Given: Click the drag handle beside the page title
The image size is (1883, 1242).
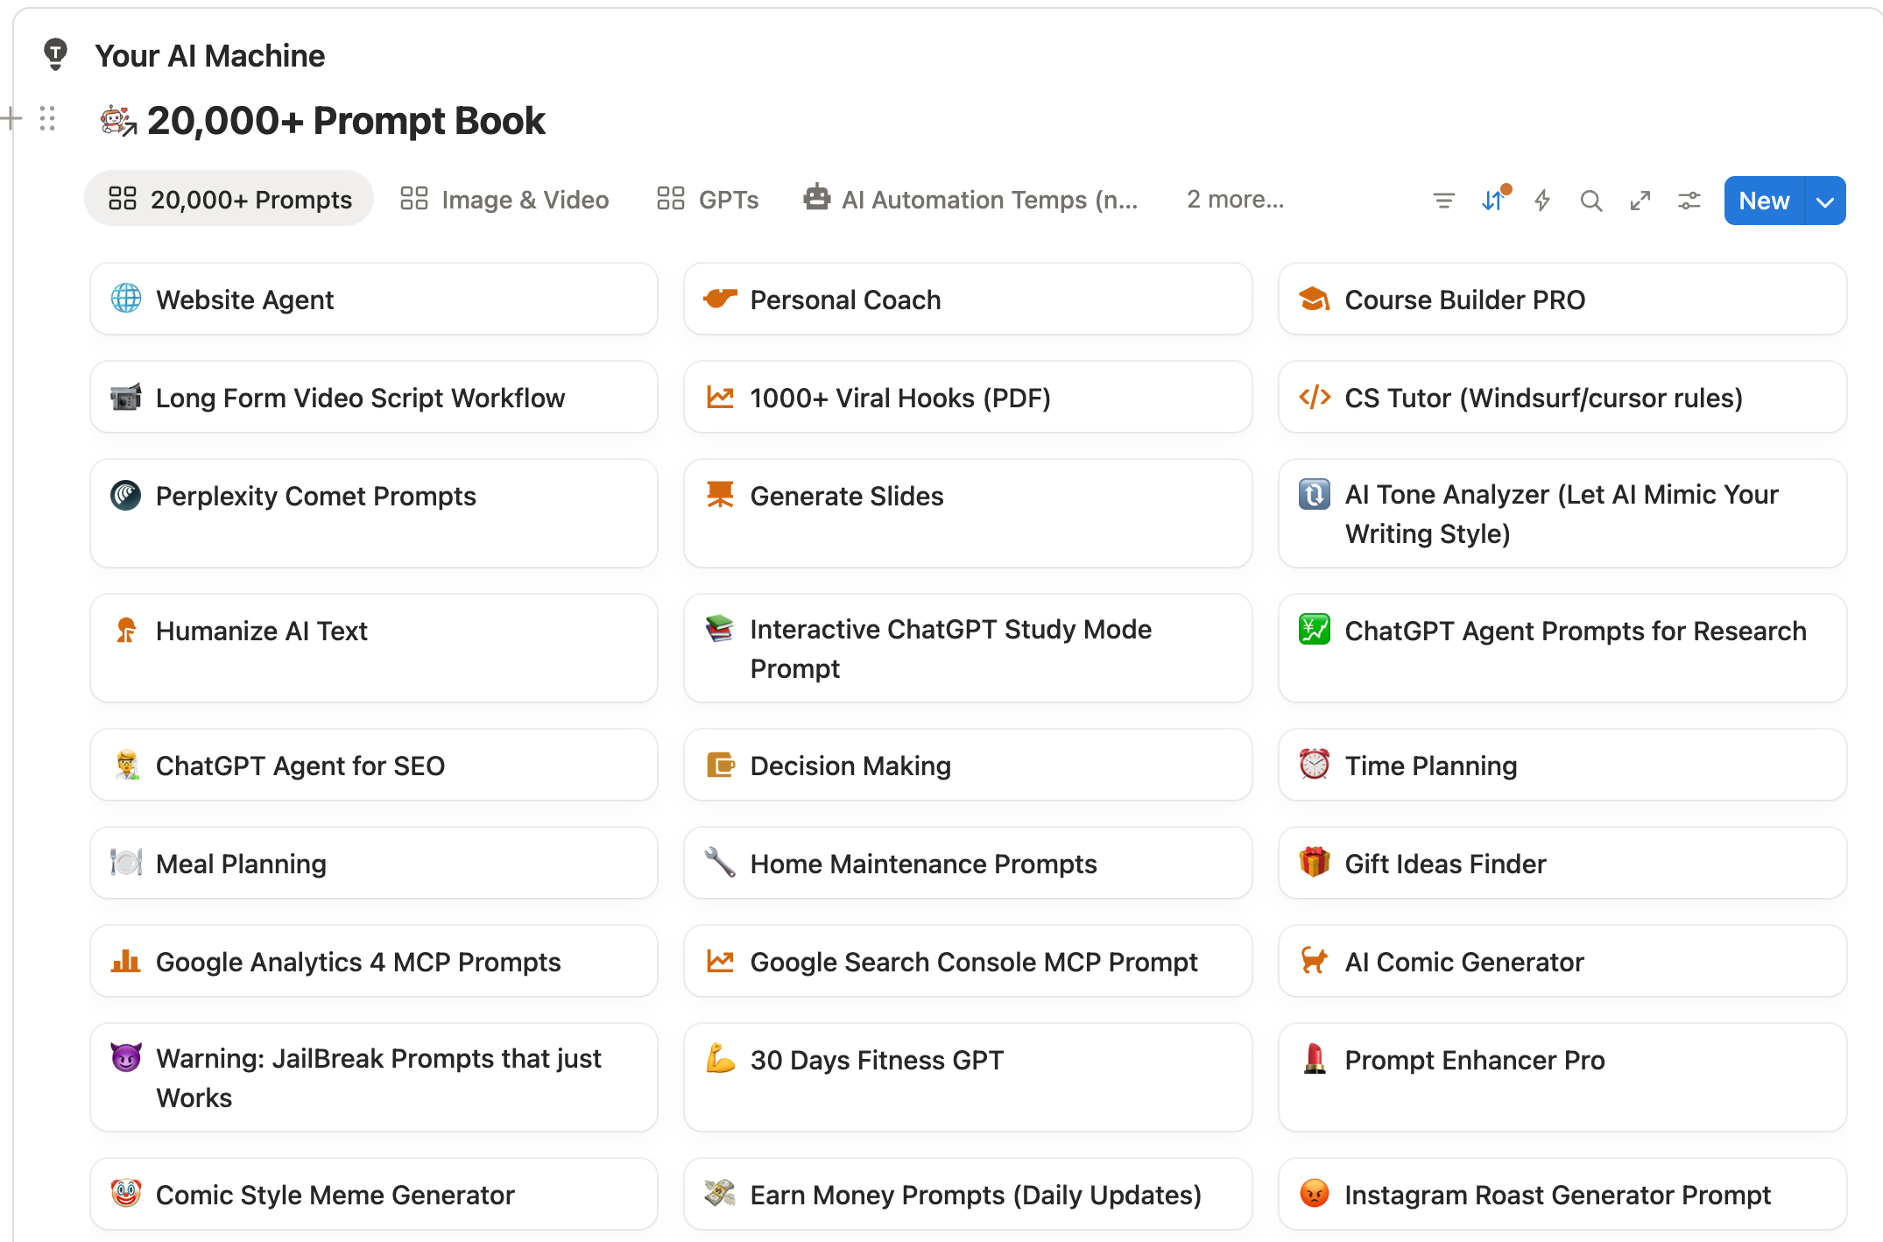Looking at the screenshot, I should 47,119.
